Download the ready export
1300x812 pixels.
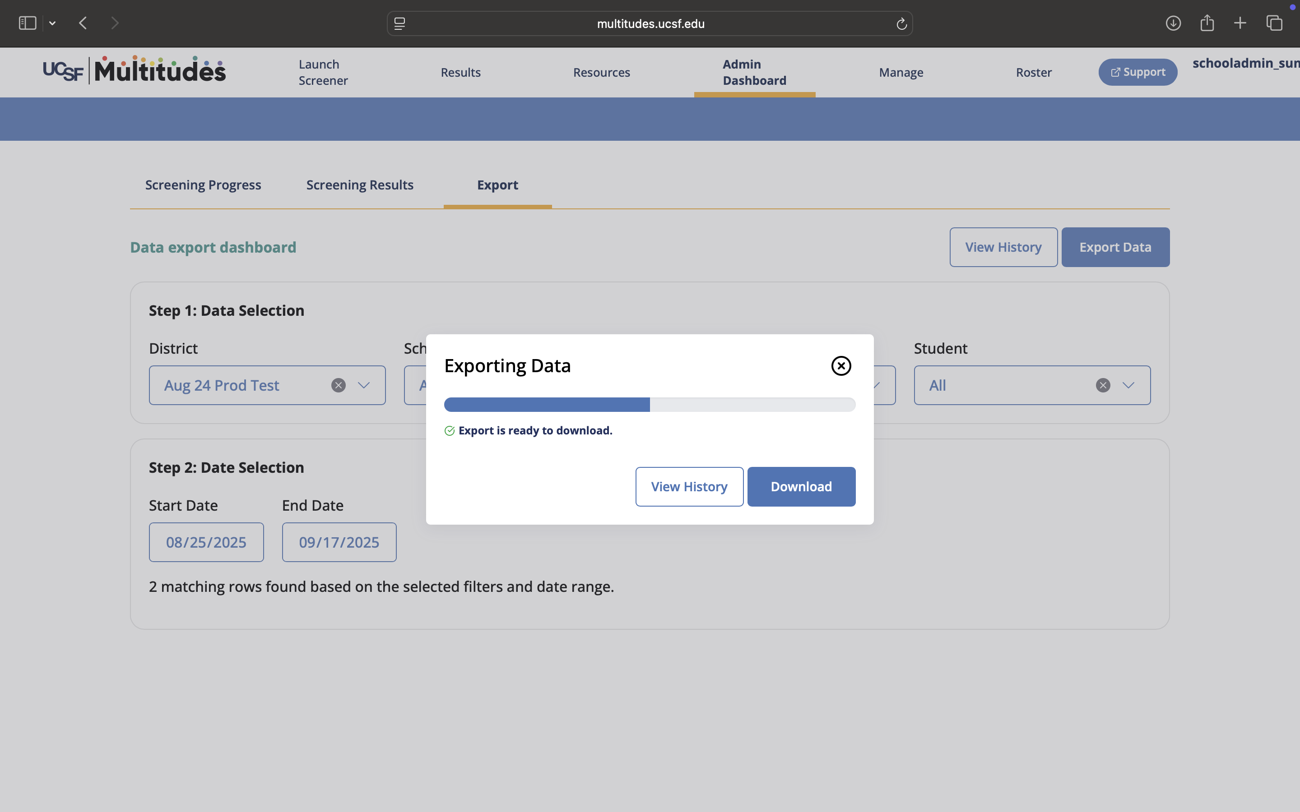801,487
